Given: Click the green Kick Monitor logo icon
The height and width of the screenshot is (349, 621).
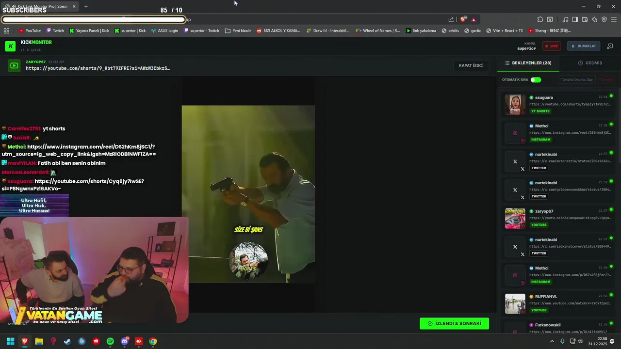Looking at the screenshot, I should click(x=10, y=46).
